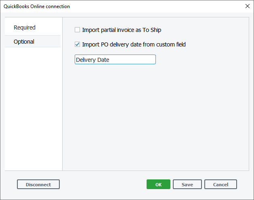
Task: Cancel the QuickBooks connection dialog
Action: (220, 184)
